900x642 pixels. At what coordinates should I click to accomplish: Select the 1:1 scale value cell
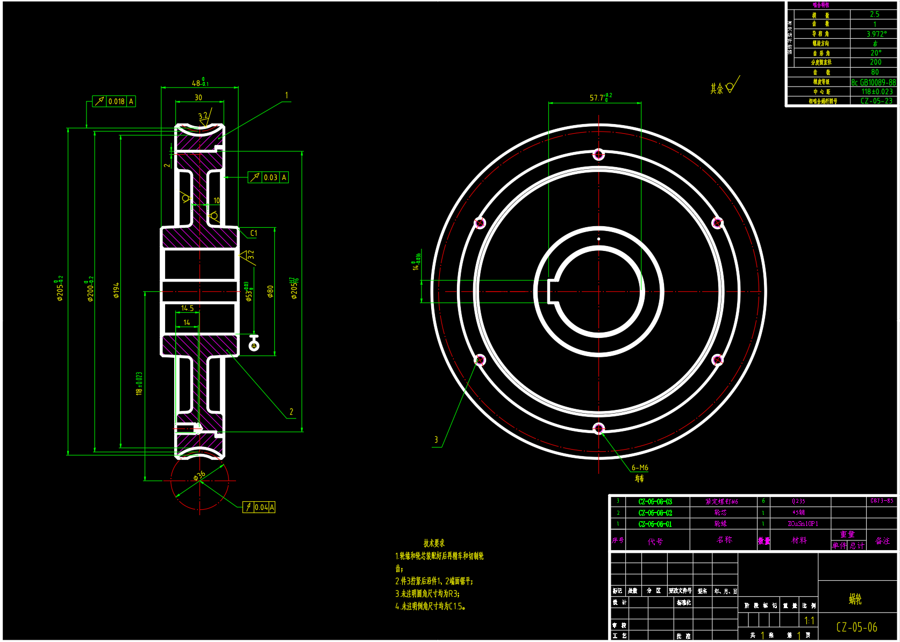click(x=809, y=621)
